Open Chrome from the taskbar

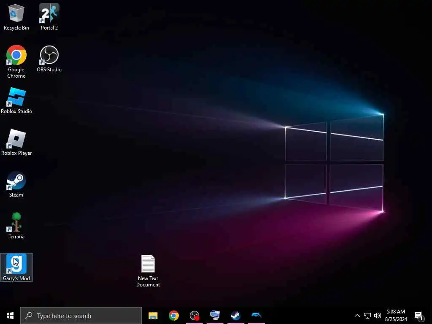pos(173,316)
